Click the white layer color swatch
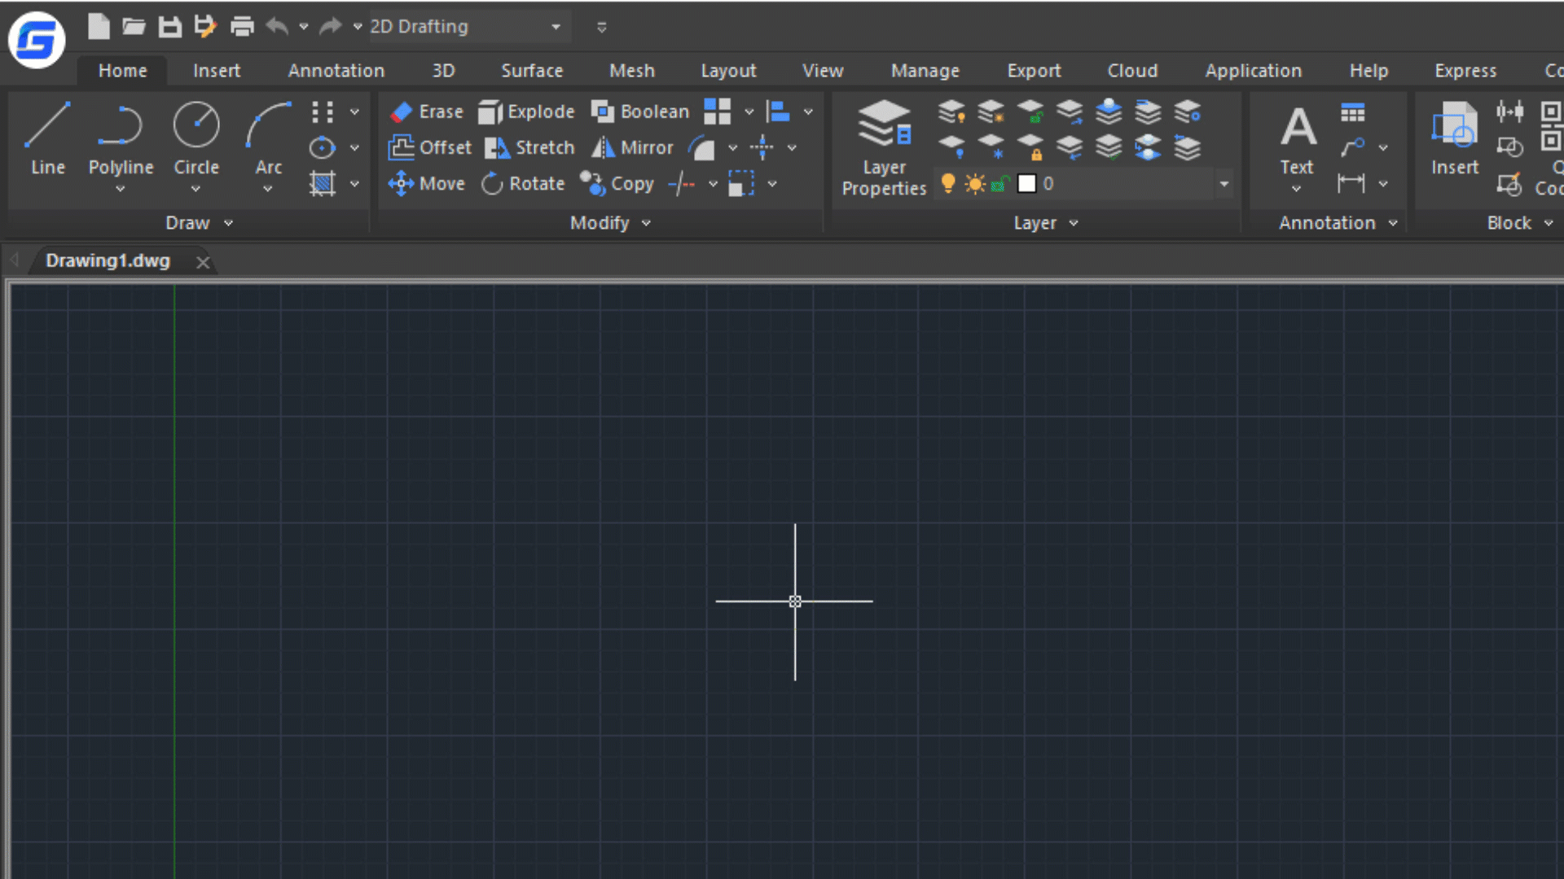The width and height of the screenshot is (1564, 879). click(1027, 184)
